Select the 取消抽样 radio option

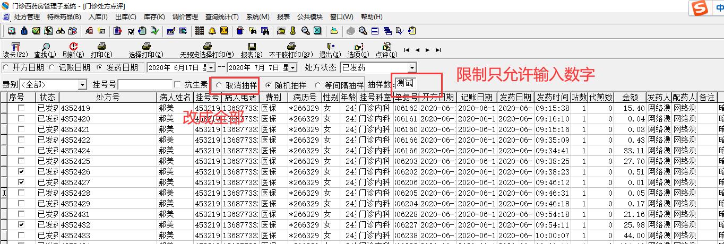tap(219, 85)
